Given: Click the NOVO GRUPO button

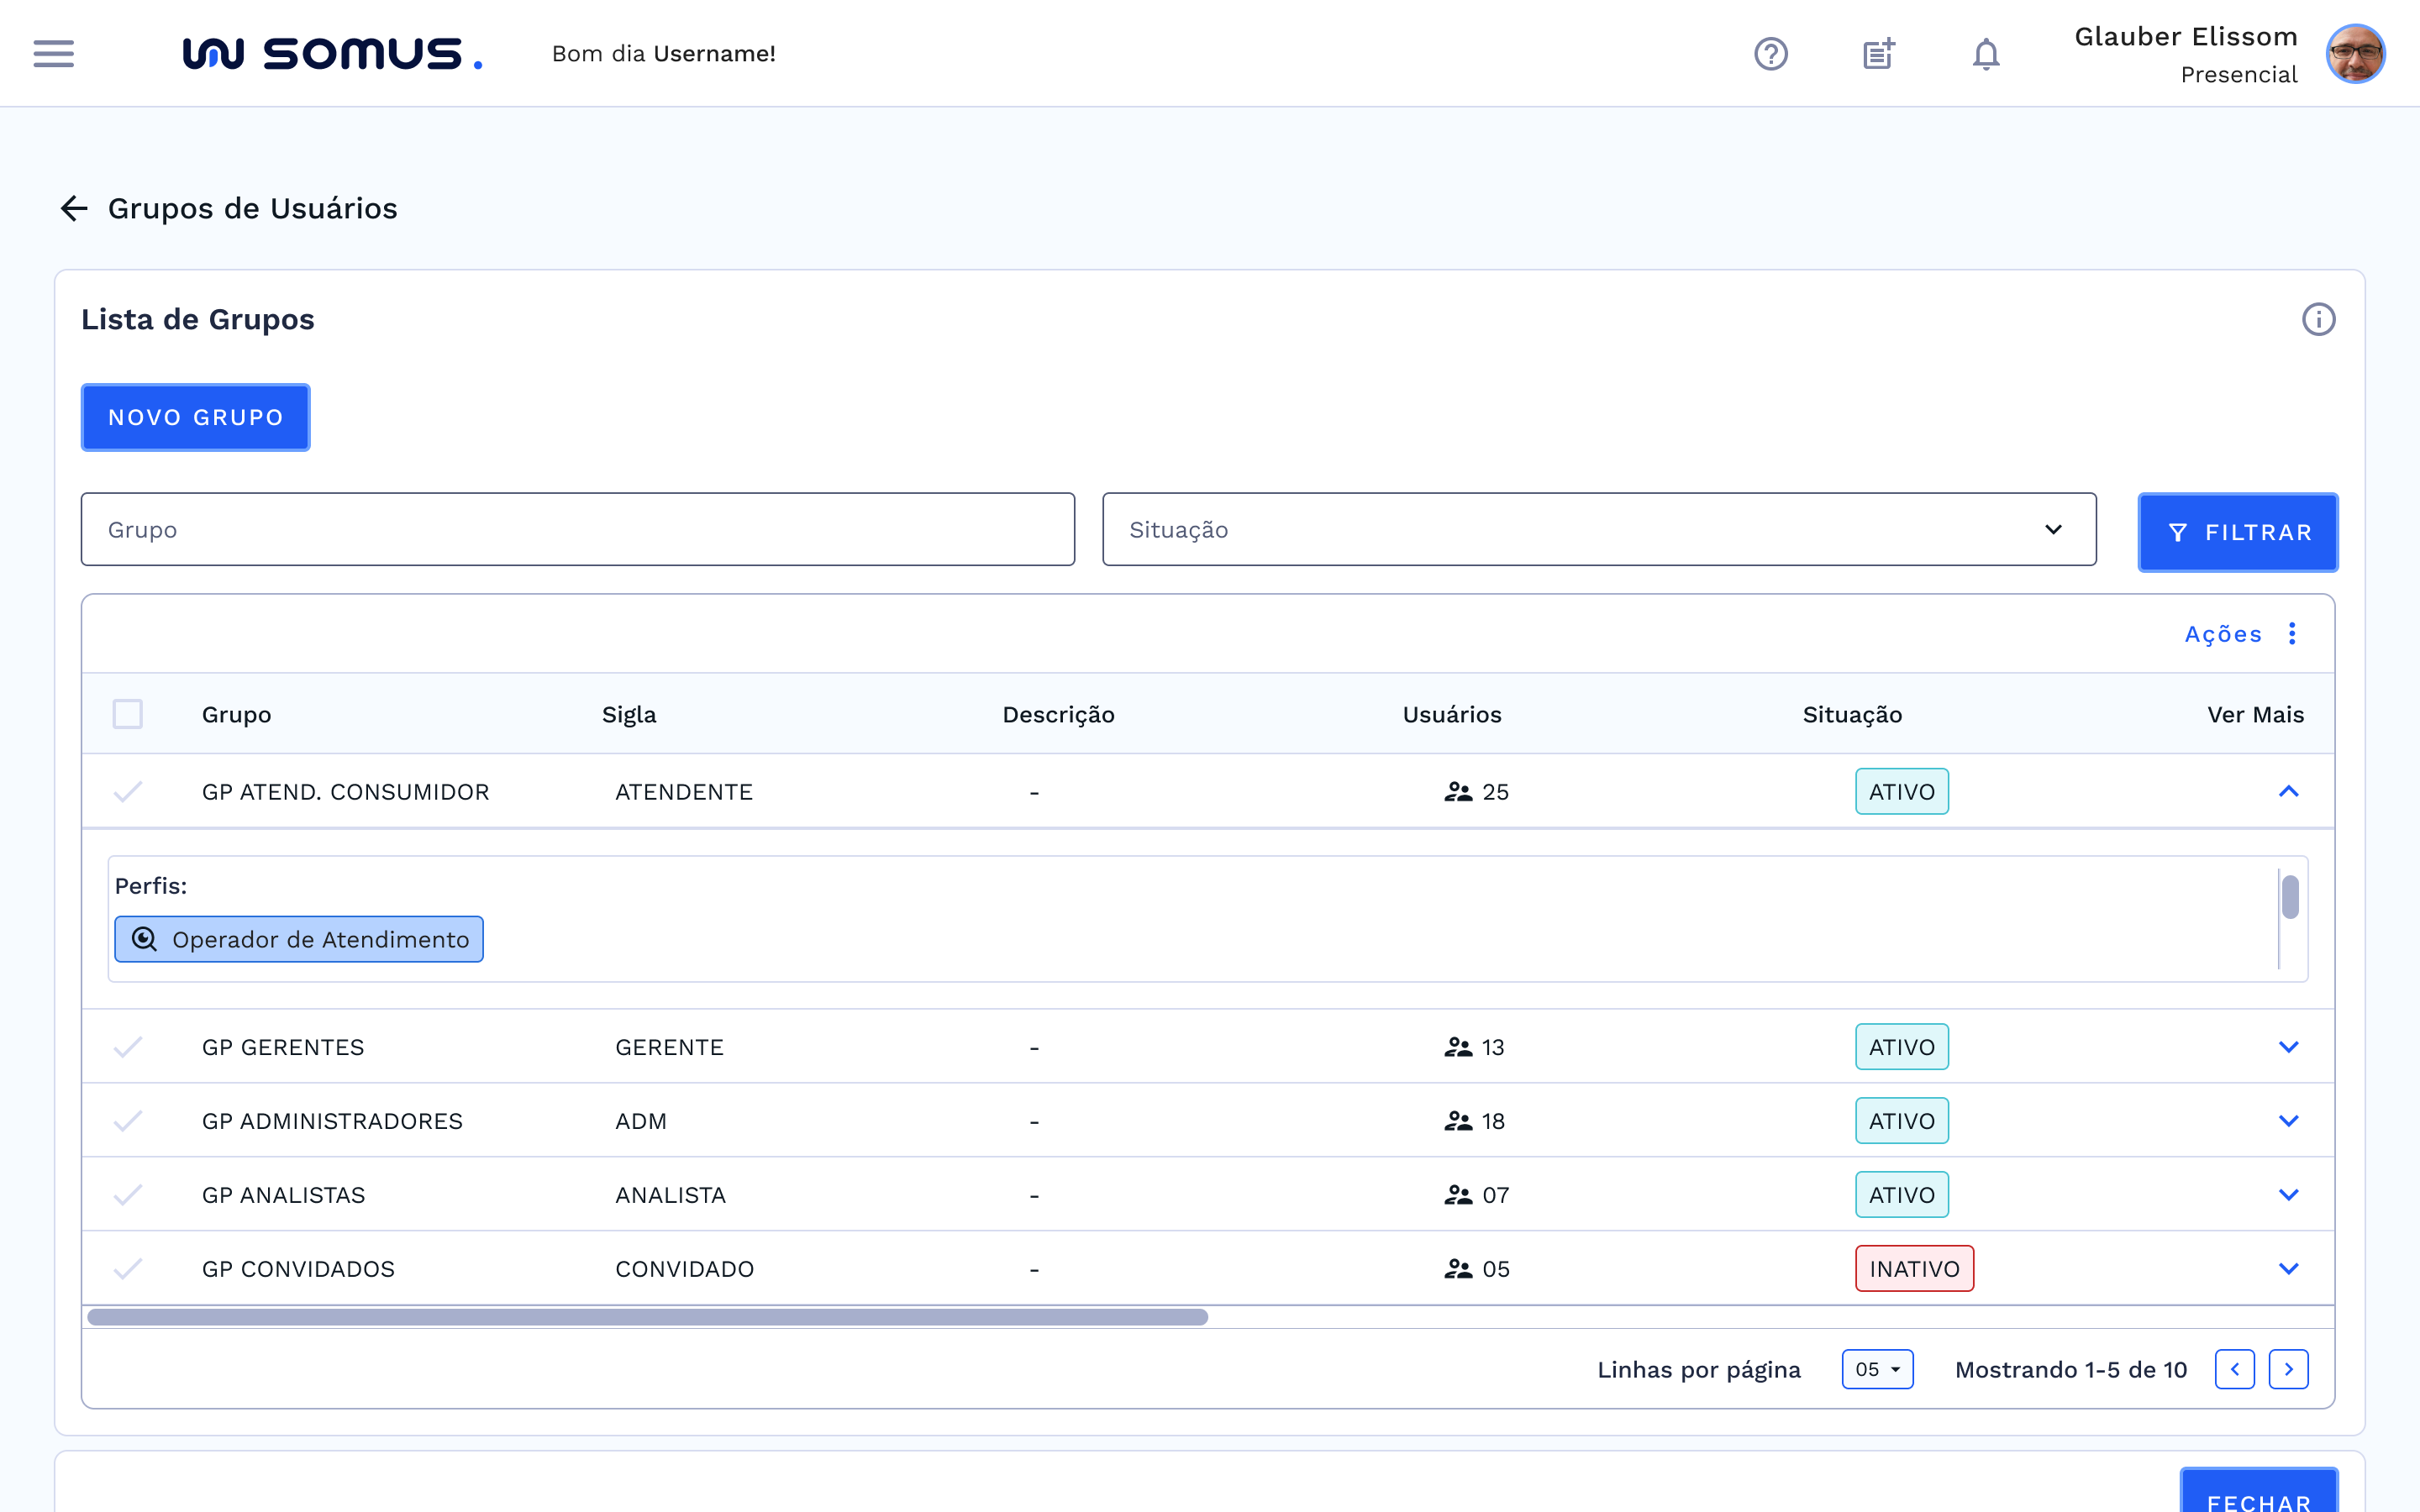Looking at the screenshot, I should [x=195, y=417].
